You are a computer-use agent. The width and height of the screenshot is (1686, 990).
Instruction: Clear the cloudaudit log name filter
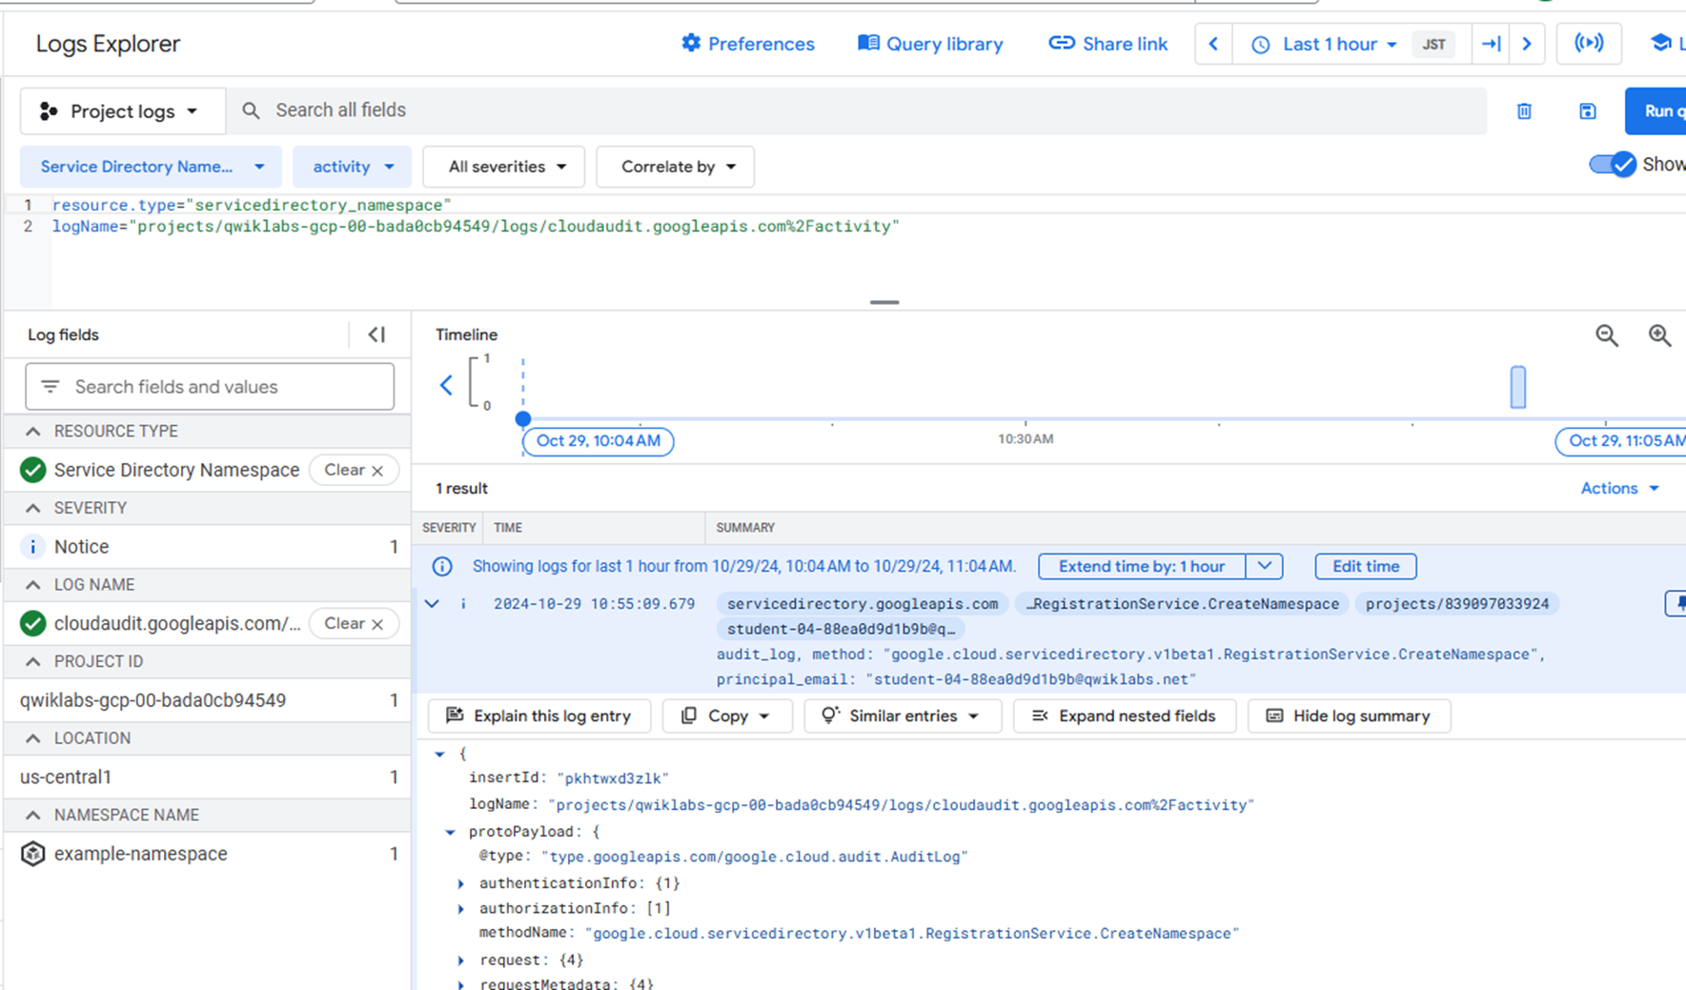(354, 623)
